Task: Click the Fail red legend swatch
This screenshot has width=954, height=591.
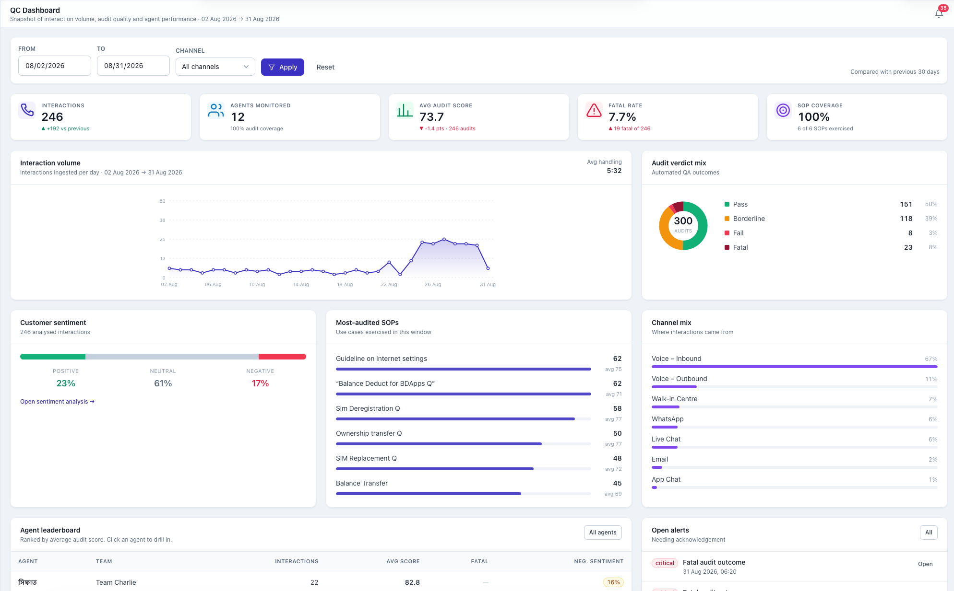Action: pyautogui.click(x=727, y=233)
